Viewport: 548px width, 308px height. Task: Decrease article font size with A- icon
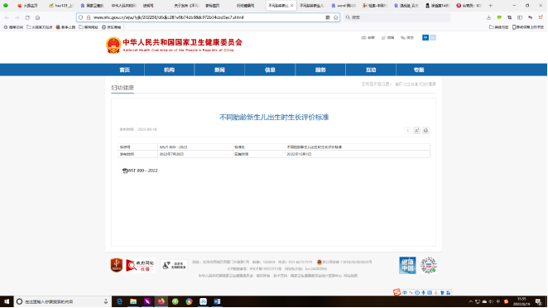408,130
